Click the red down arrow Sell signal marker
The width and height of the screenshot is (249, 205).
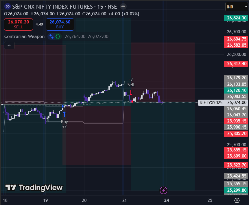click(131, 93)
